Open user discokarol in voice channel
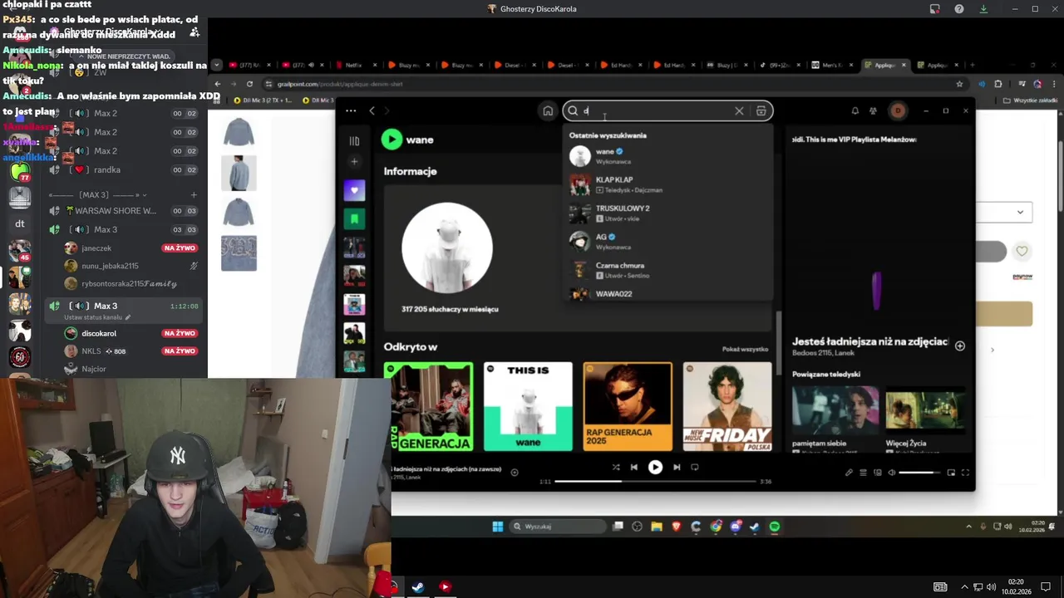The image size is (1064, 598). [99, 333]
